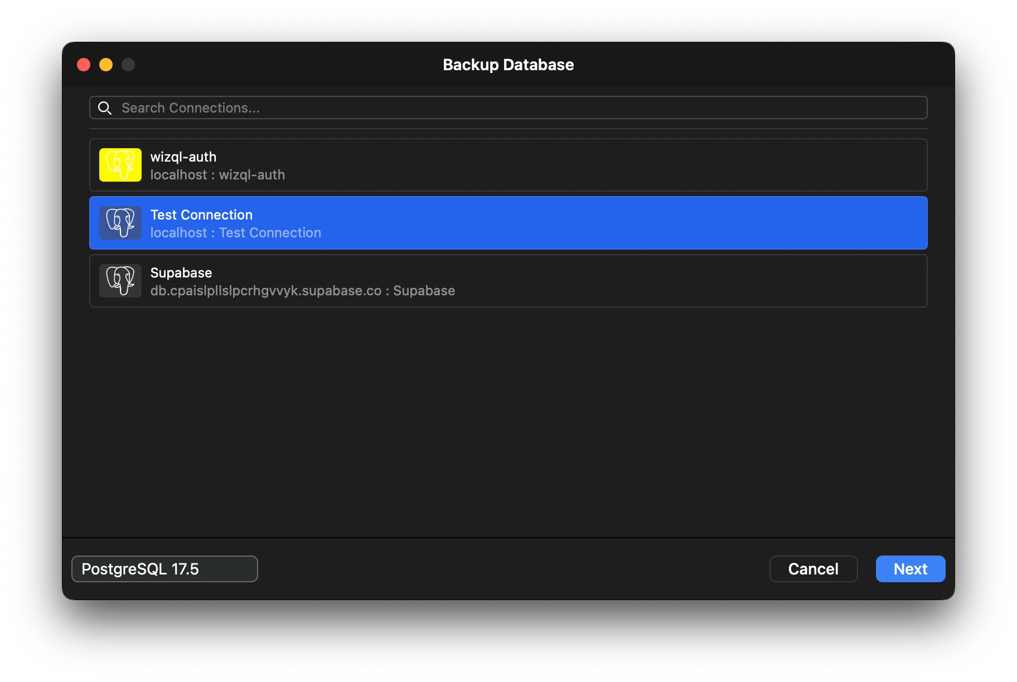Click the localhost Test Connection subtitle

coord(236,232)
